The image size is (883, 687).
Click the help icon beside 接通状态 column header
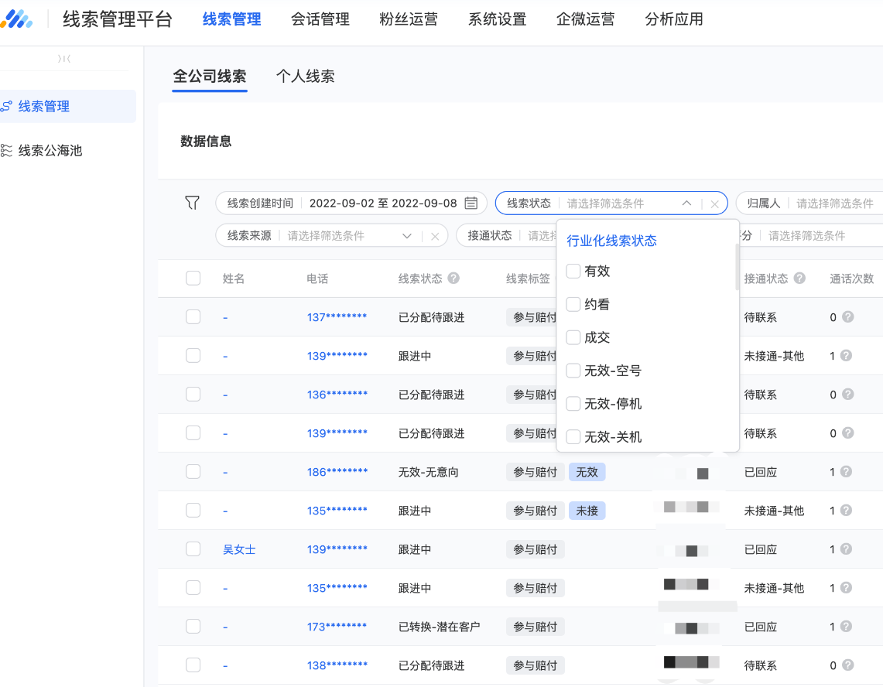pos(799,279)
